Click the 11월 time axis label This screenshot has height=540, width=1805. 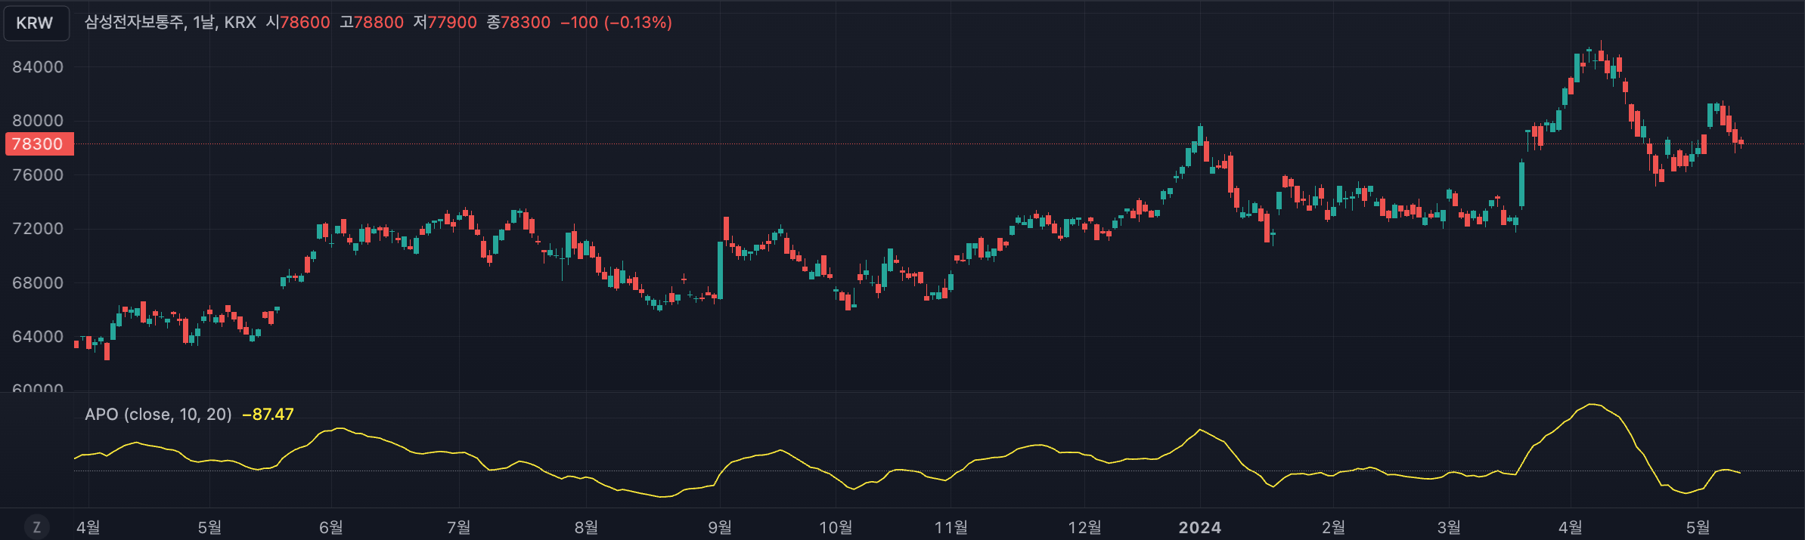(951, 528)
